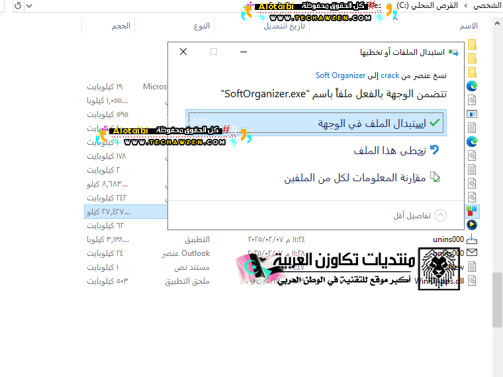The image size is (503, 377).
Task: Select the WinRTApps.dll file name
Action: (x=439, y=281)
